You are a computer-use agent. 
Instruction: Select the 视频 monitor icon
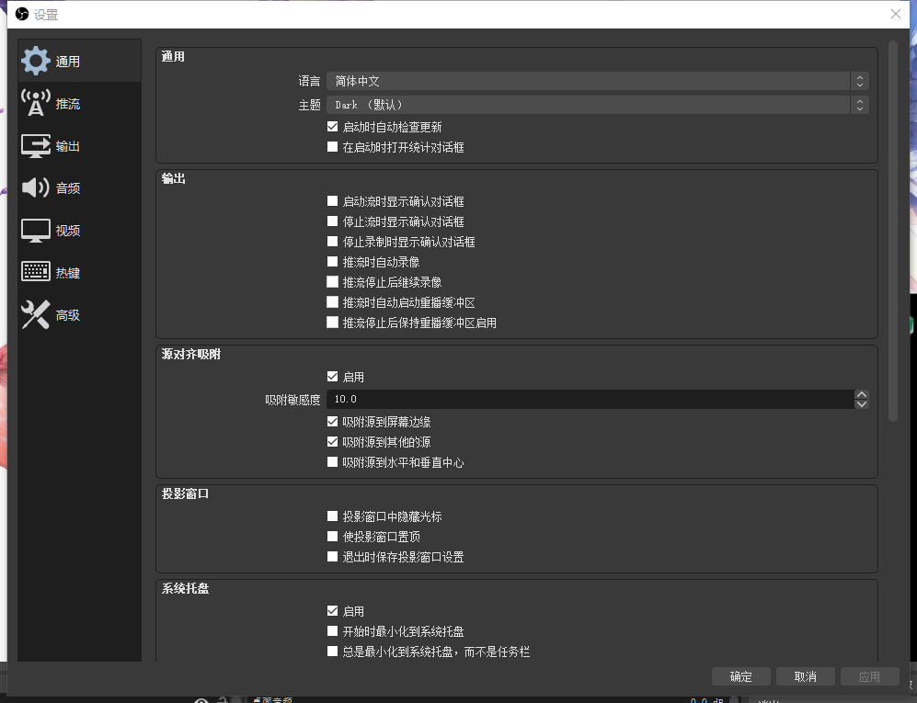[36, 230]
